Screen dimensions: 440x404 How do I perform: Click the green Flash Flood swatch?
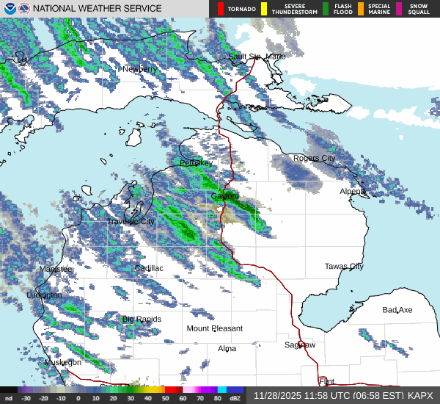click(326, 9)
